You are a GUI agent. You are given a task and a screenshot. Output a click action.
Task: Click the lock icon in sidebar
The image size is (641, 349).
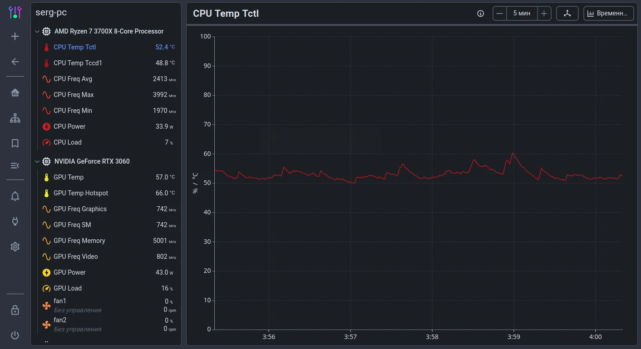point(15,310)
